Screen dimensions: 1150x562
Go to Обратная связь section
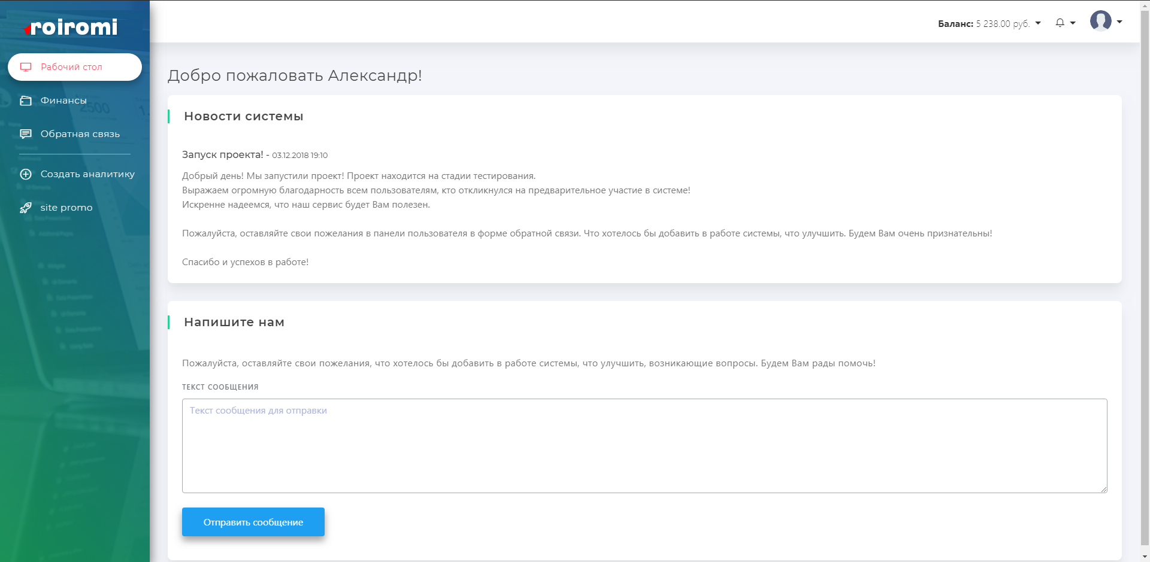pos(80,134)
